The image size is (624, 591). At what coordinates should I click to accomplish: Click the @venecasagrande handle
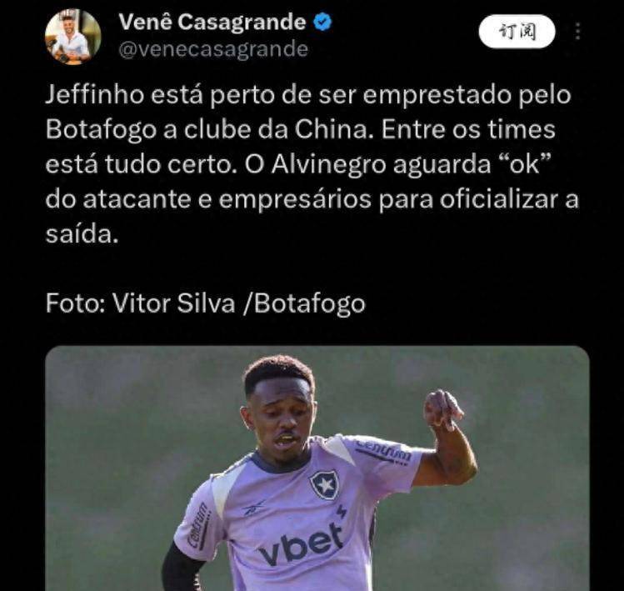click(213, 49)
